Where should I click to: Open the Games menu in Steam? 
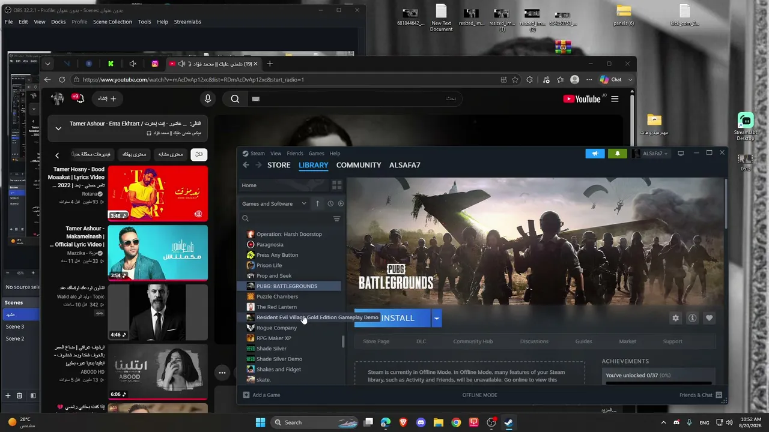316,154
